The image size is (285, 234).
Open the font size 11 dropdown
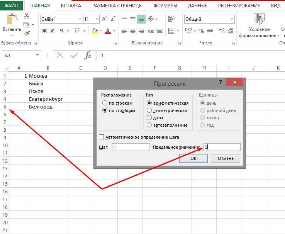point(97,19)
